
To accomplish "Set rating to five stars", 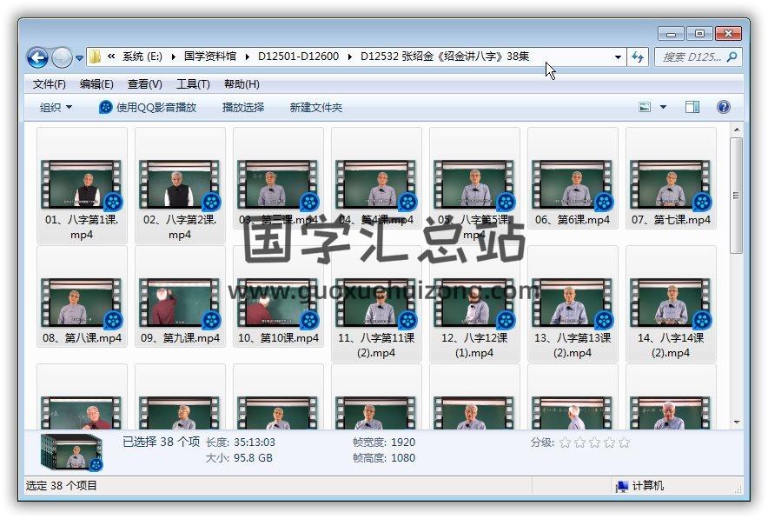I will tap(623, 442).
